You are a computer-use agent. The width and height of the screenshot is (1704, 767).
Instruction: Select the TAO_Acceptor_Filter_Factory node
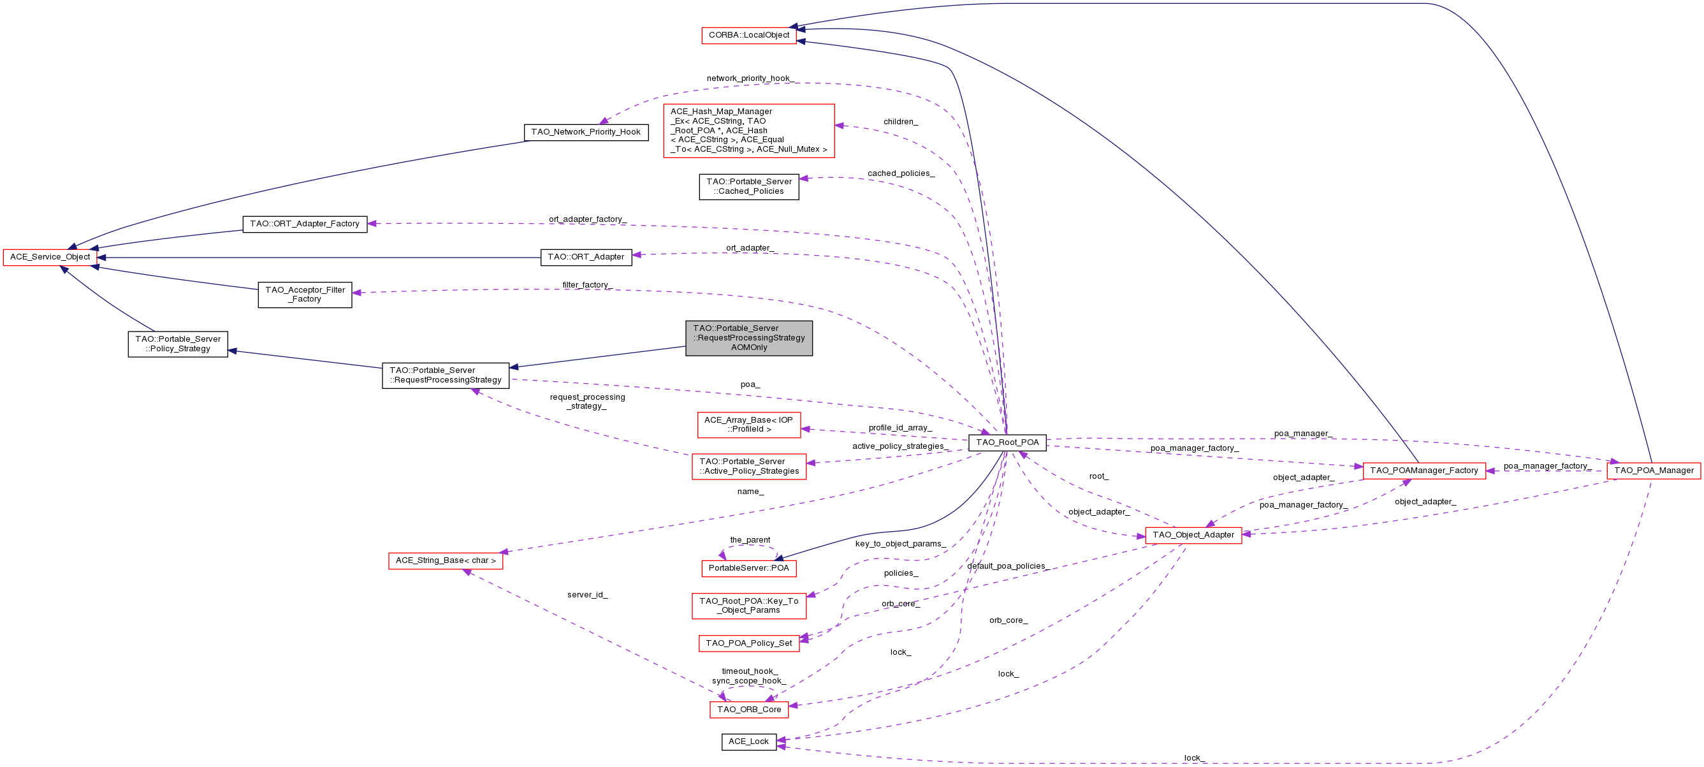coord(304,295)
